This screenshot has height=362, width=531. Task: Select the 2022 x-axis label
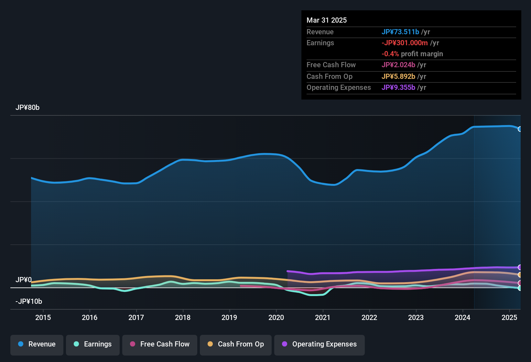tap(369, 317)
